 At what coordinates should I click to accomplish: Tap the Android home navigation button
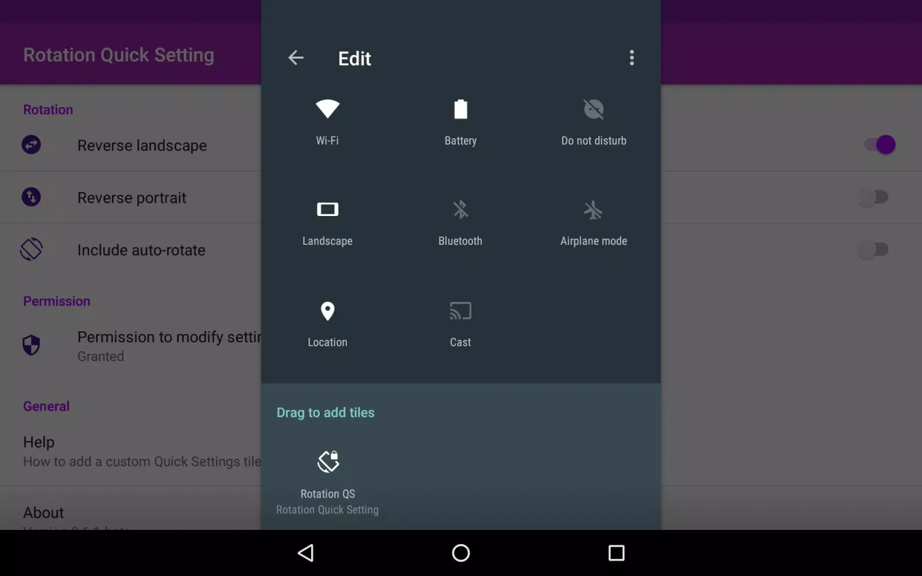(460, 553)
